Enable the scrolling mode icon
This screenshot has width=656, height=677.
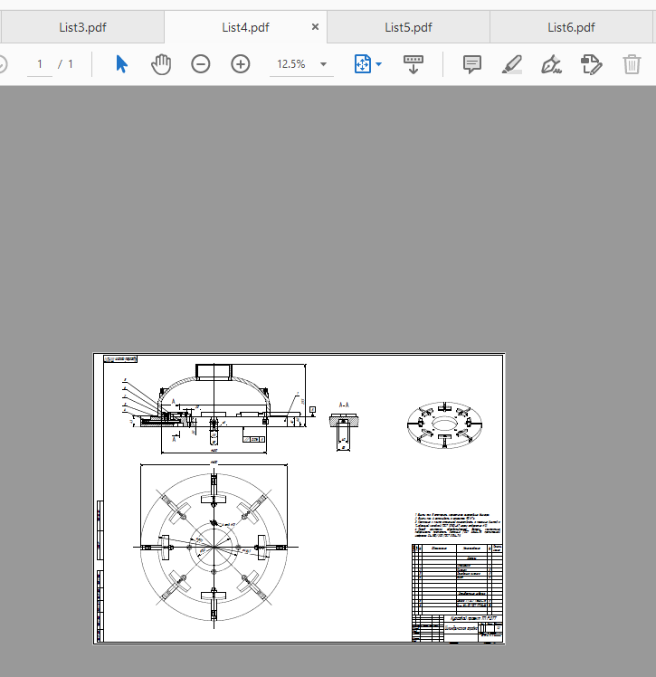point(413,64)
